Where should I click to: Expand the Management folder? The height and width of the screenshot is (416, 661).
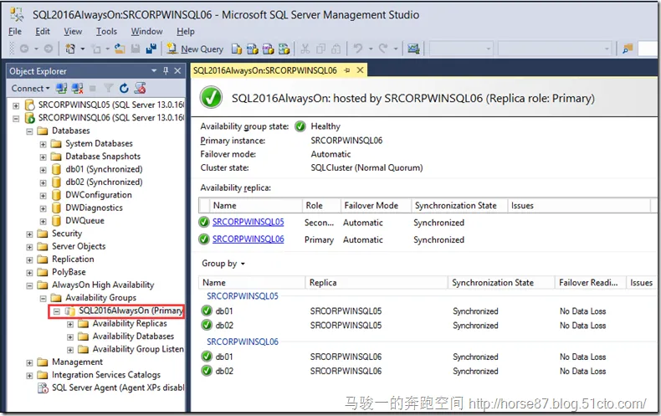29,362
